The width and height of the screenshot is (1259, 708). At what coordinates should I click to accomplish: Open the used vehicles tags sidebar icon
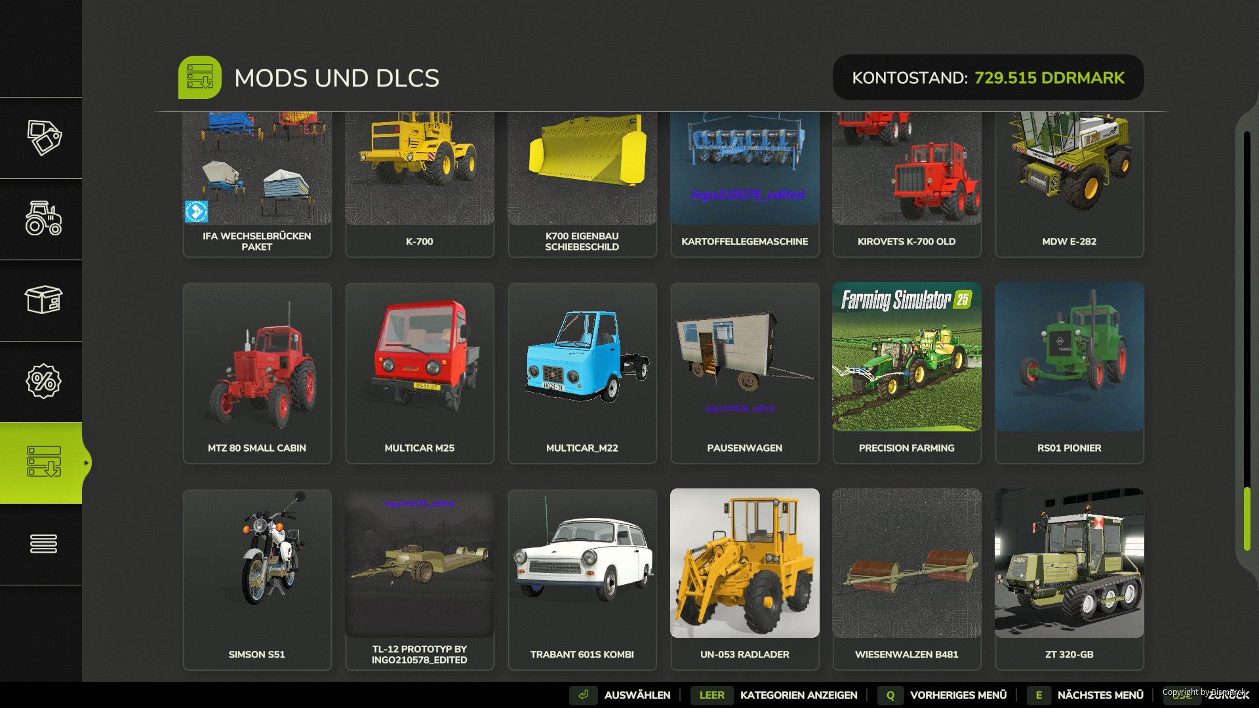click(x=43, y=138)
